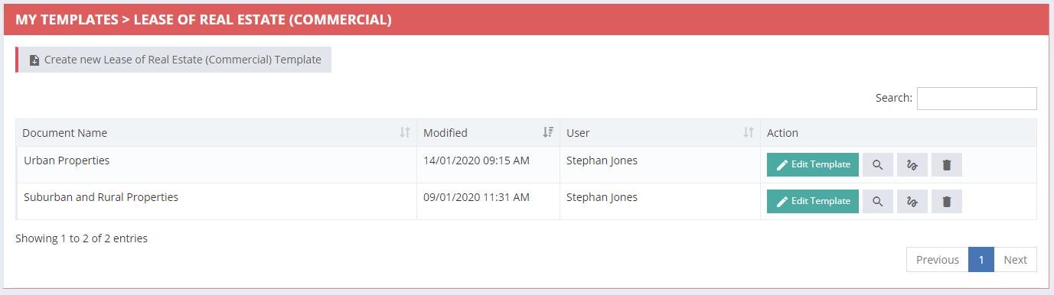The image size is (1054, 295).
Task: Select Urban Properties row name
Action: (67, 160)
